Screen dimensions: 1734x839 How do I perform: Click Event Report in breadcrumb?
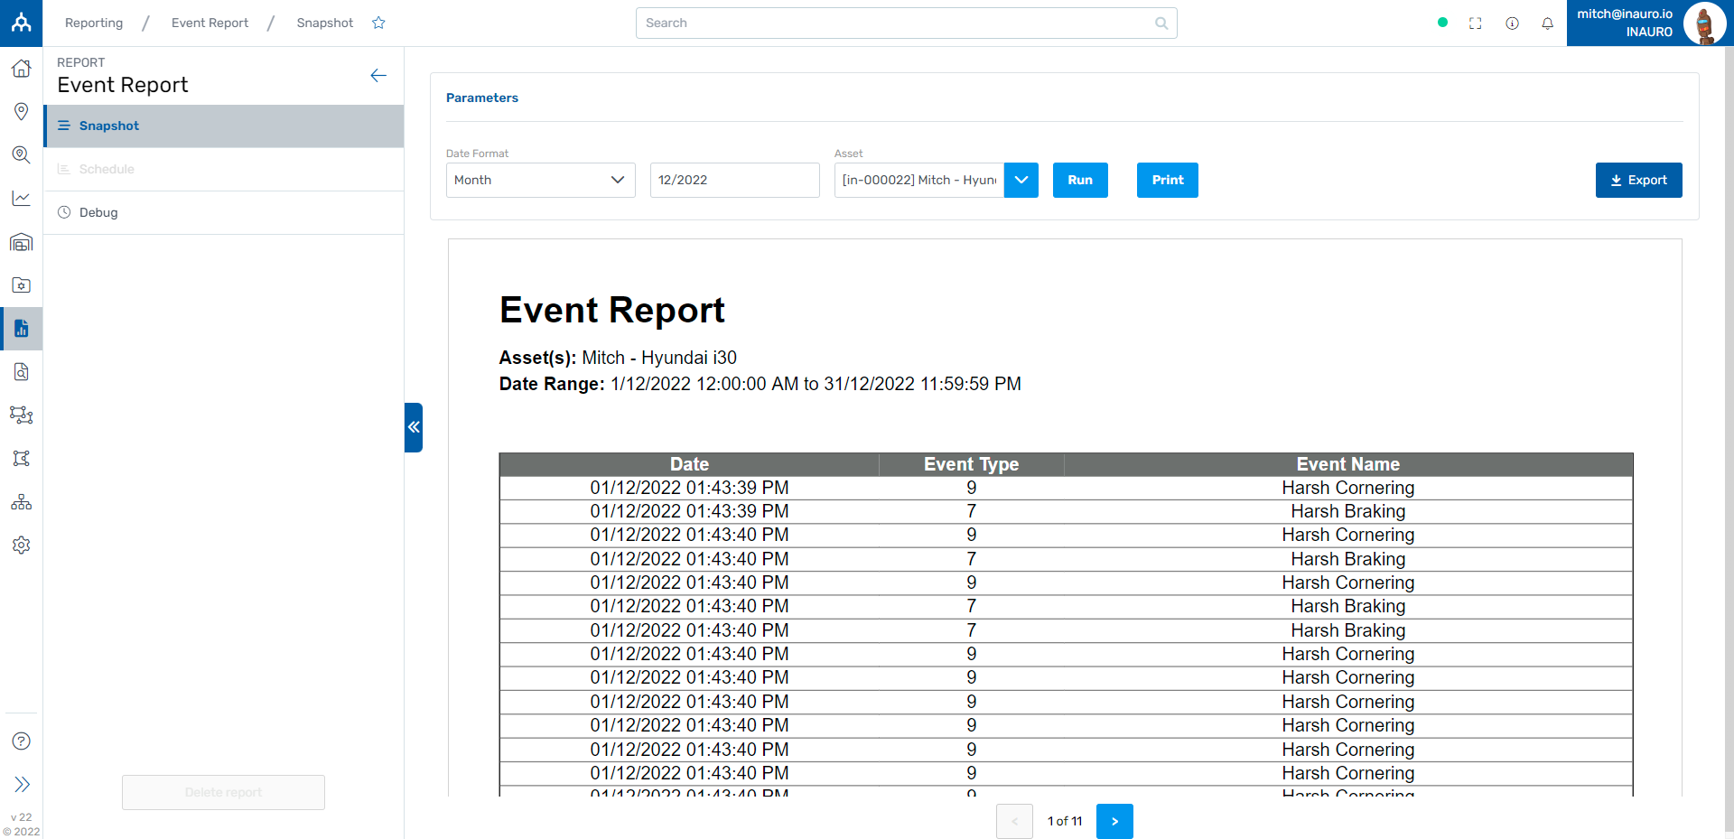(x=210, y=23)
